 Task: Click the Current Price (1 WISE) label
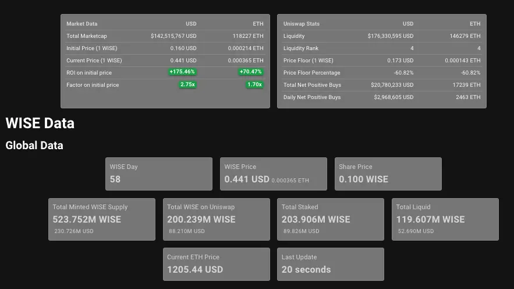pos(94,61)
